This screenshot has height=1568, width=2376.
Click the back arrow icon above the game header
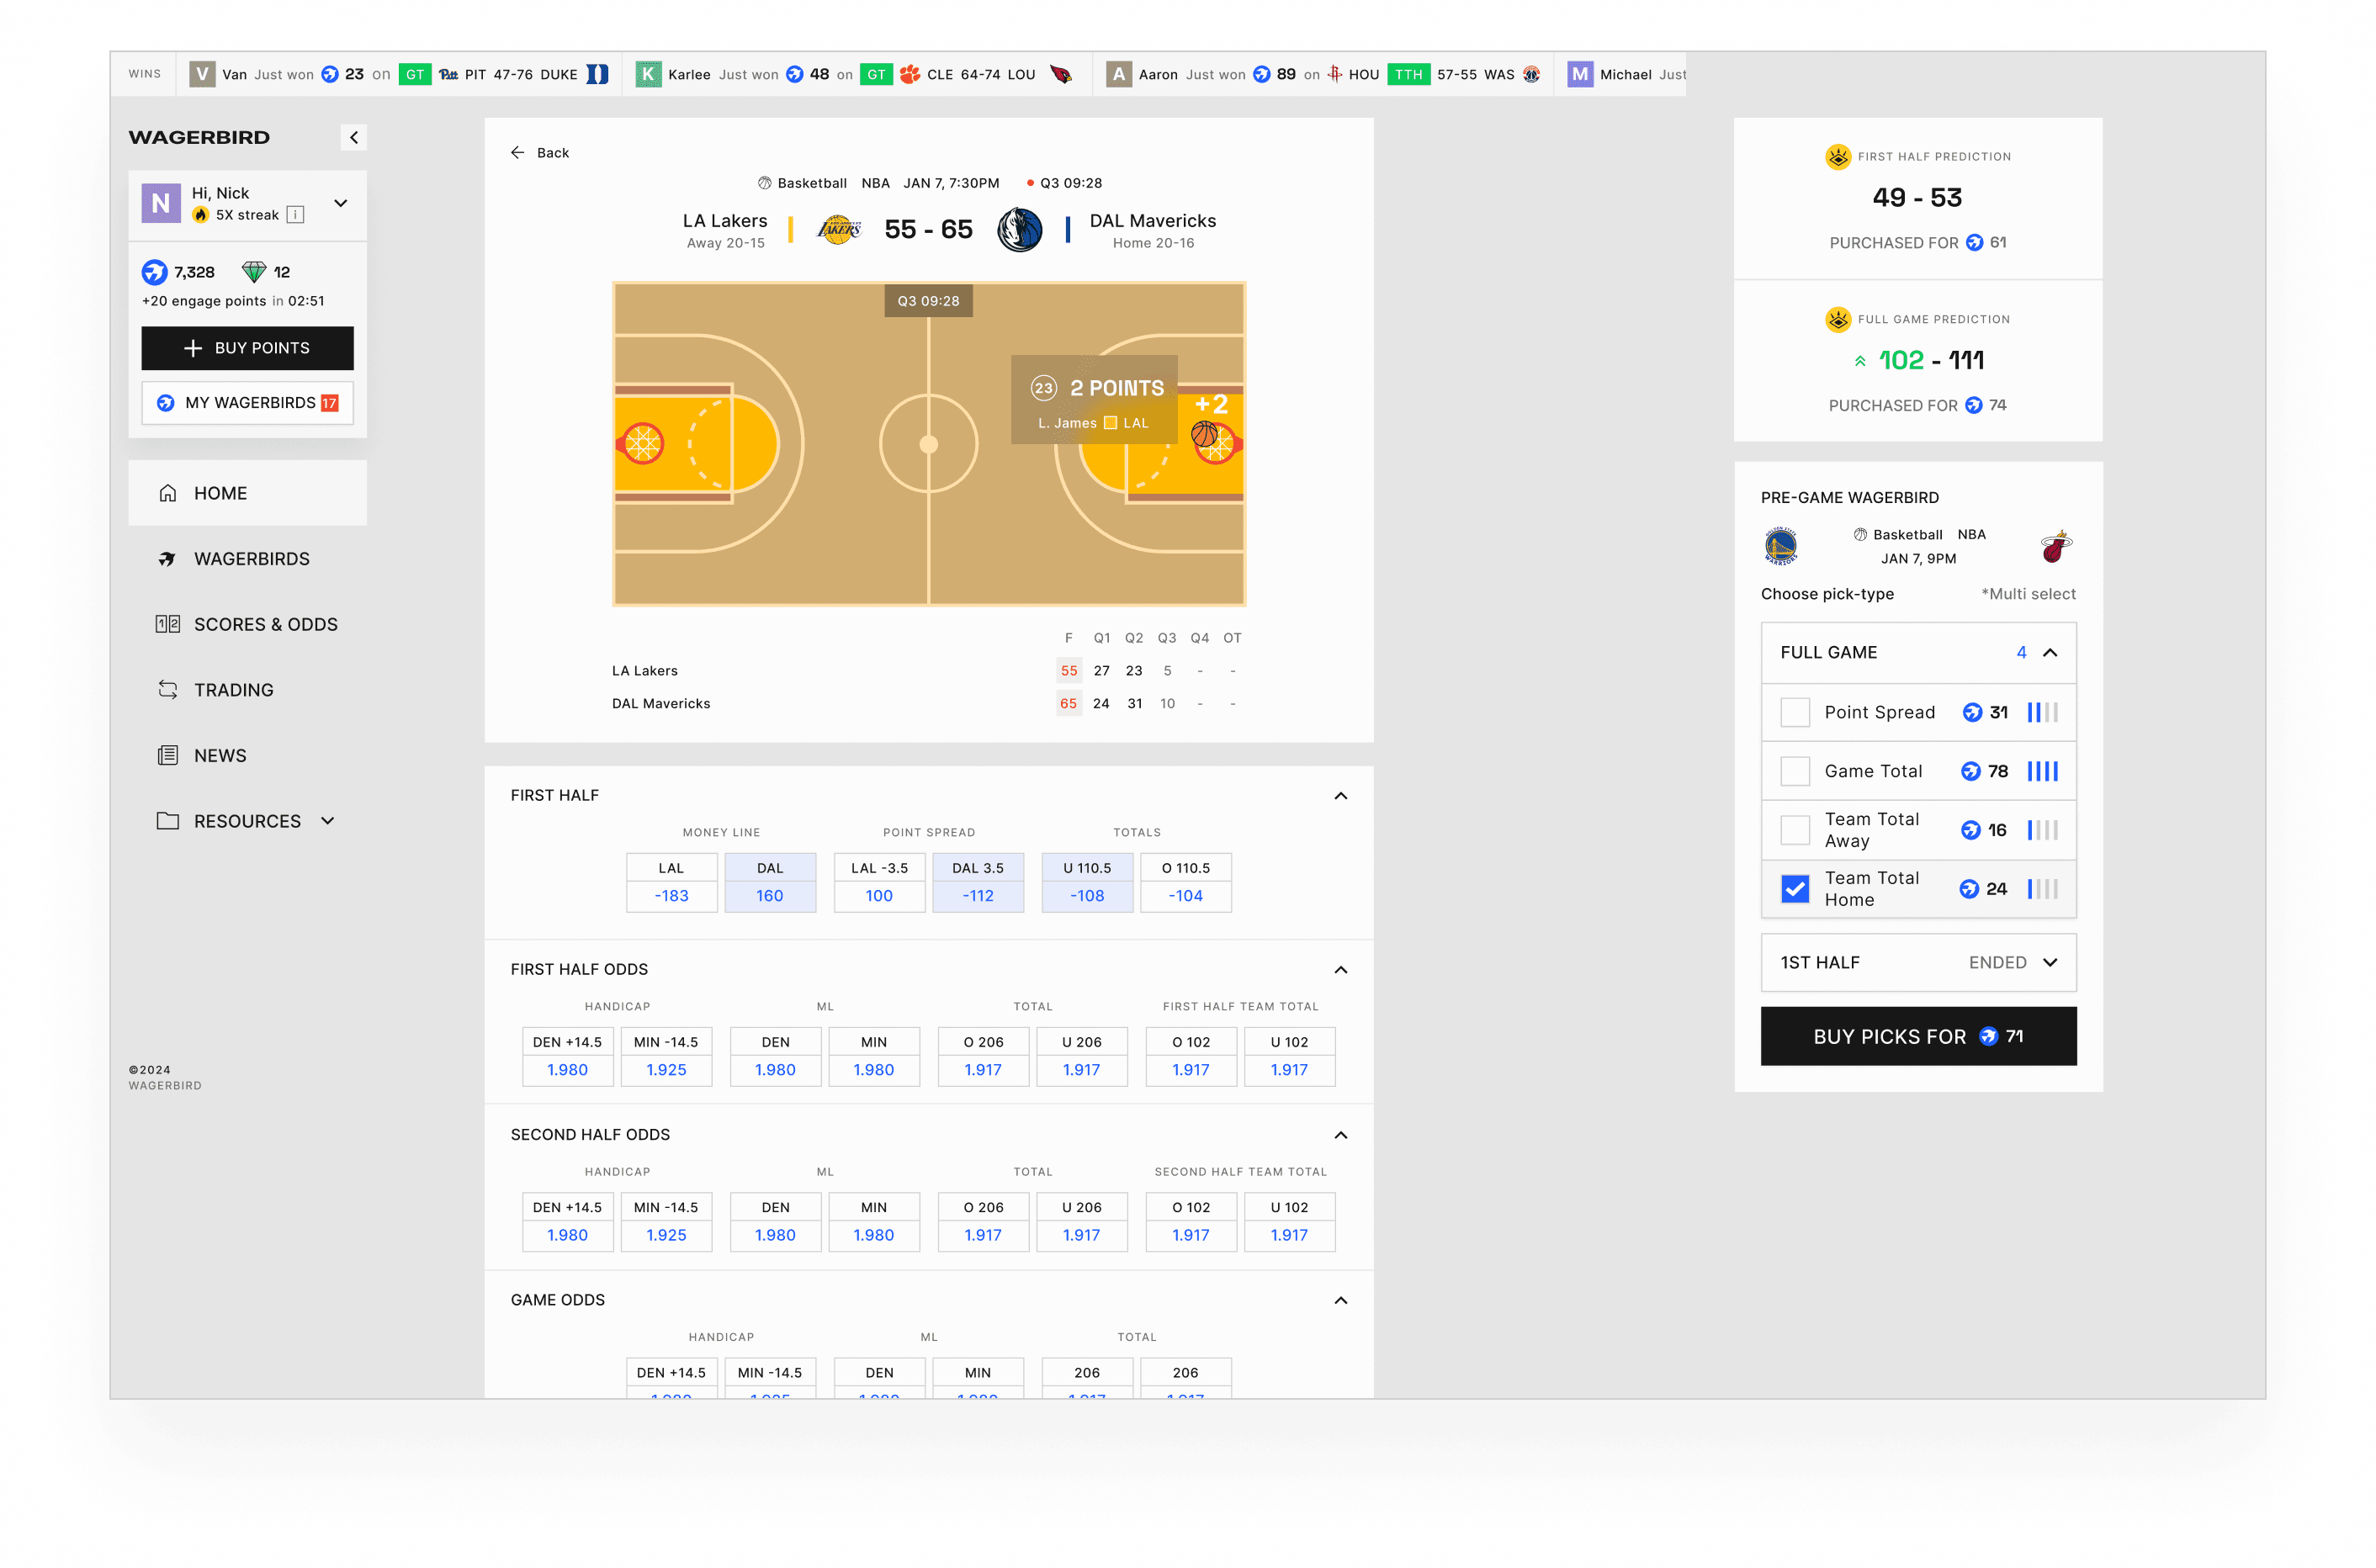tap(517, 153)
